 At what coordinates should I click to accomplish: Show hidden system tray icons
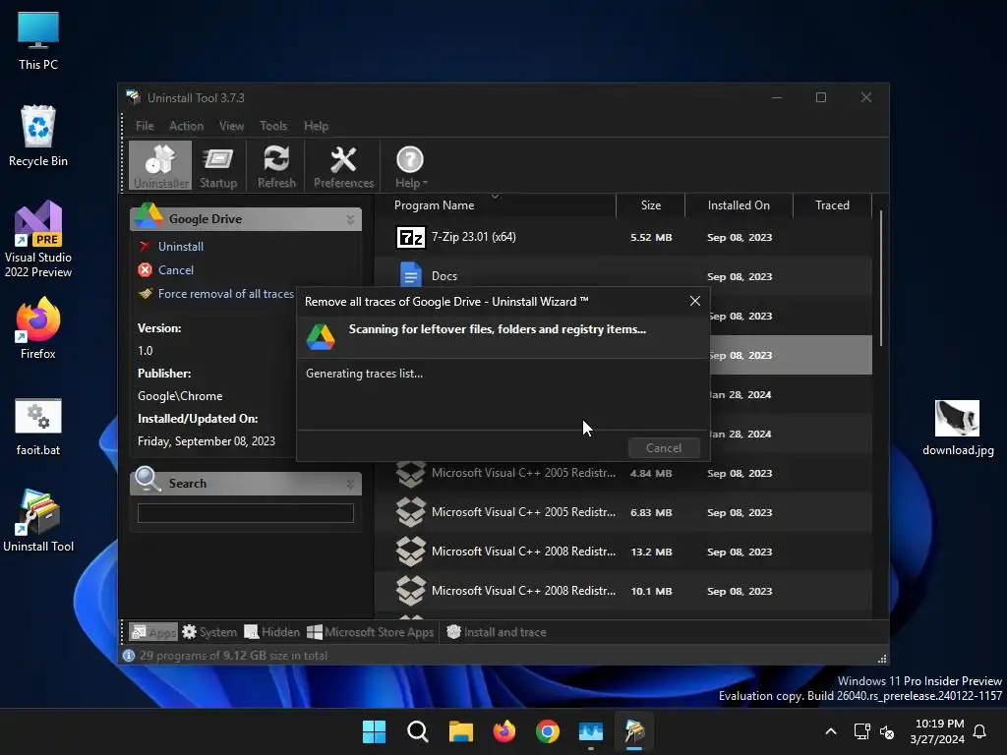830,731
